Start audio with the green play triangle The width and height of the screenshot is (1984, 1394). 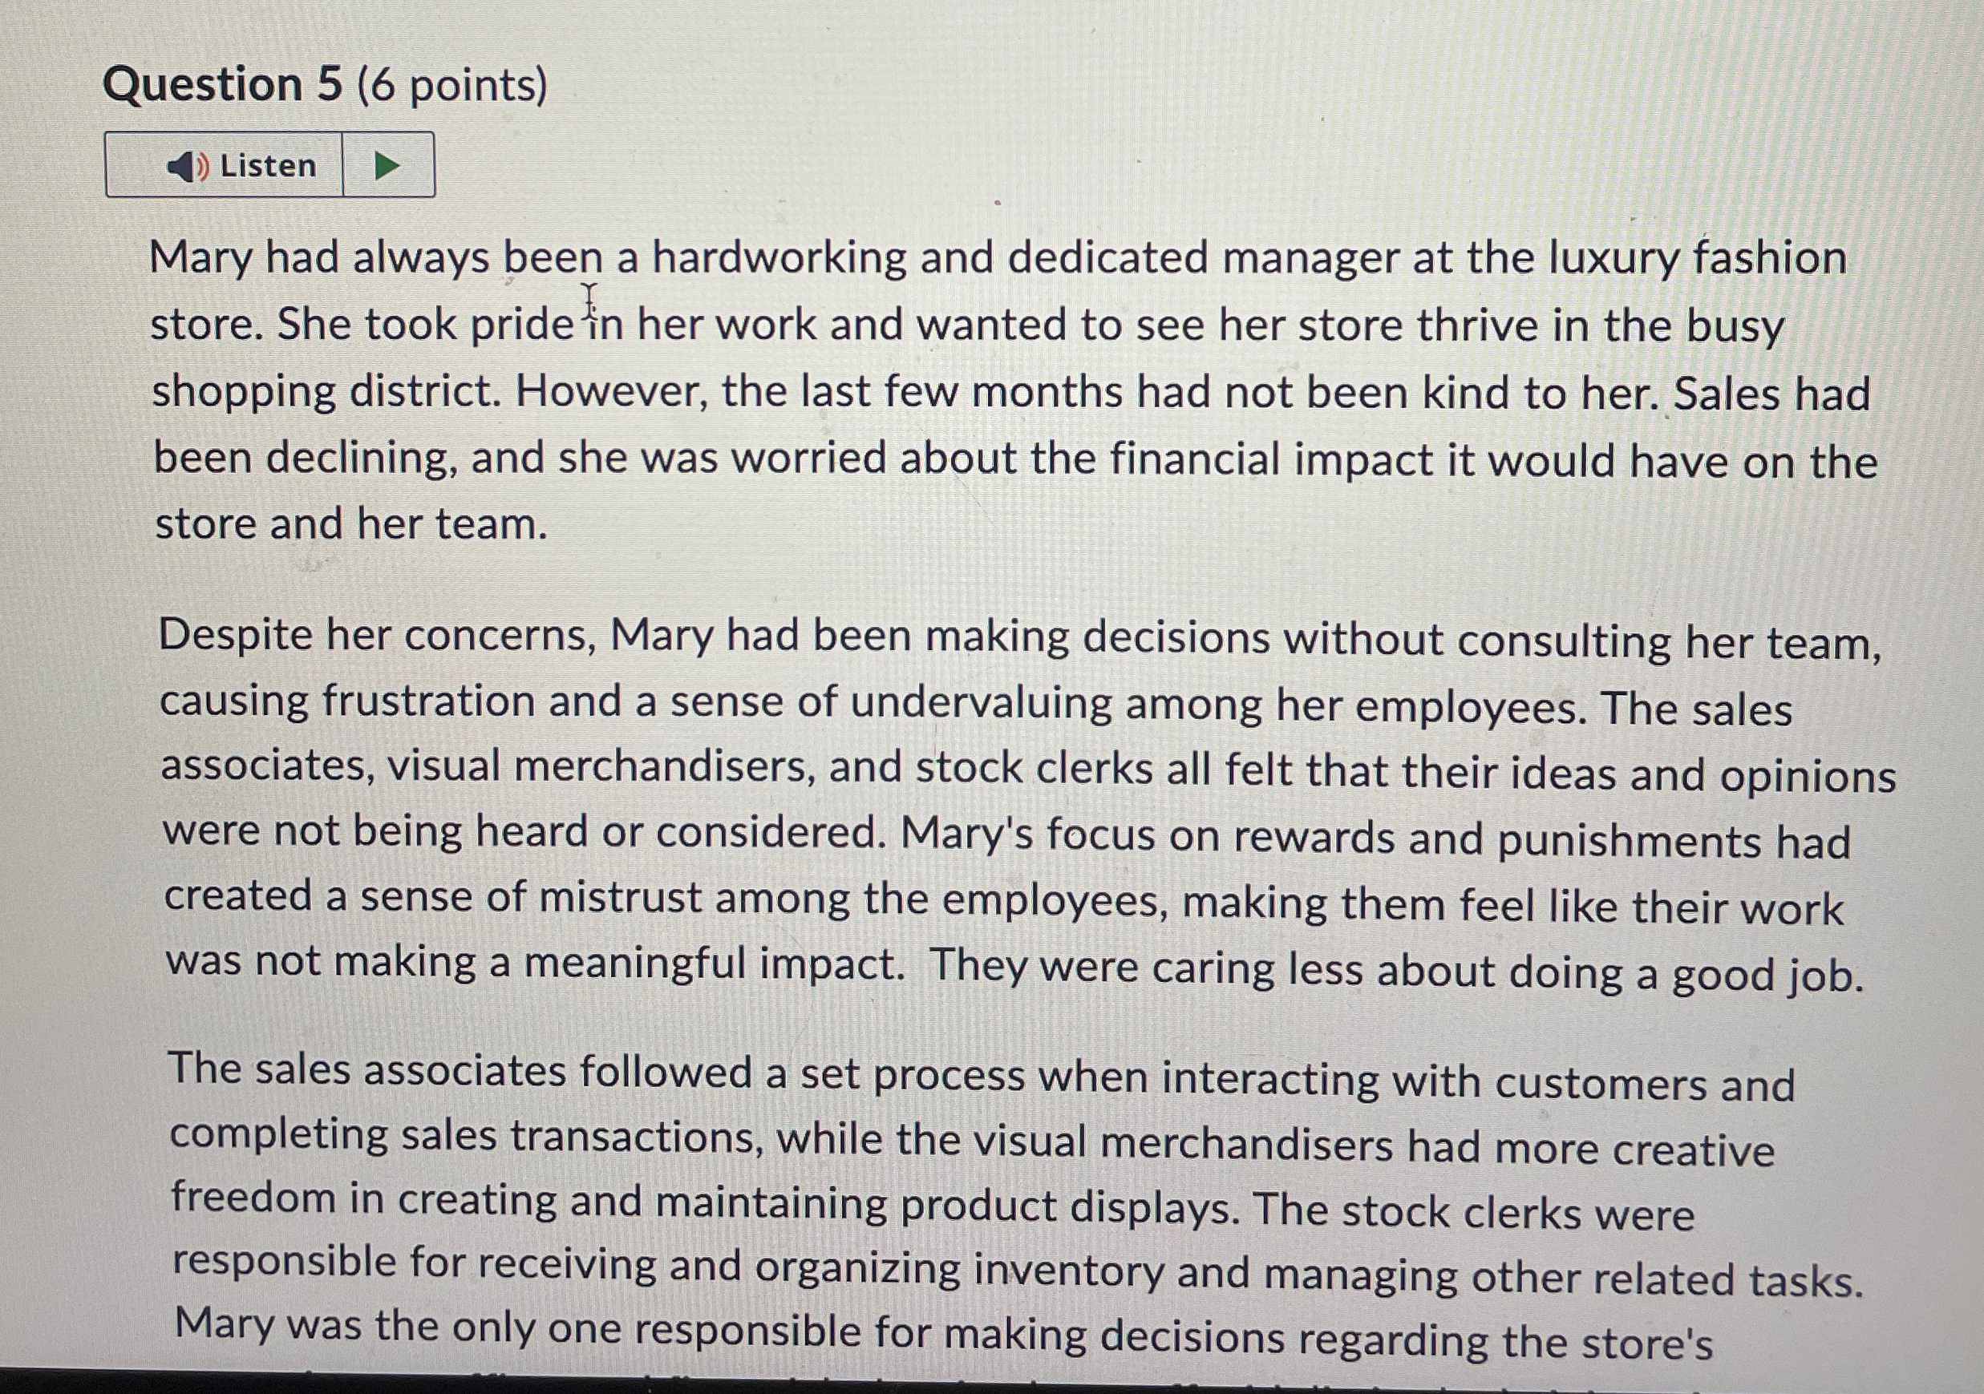pyautogui.click(x=387, y=165)
